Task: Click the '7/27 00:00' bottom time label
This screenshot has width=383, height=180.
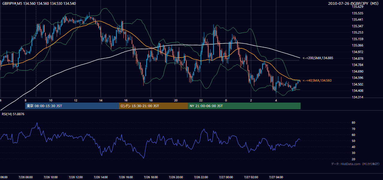Action: coord(226,177)
